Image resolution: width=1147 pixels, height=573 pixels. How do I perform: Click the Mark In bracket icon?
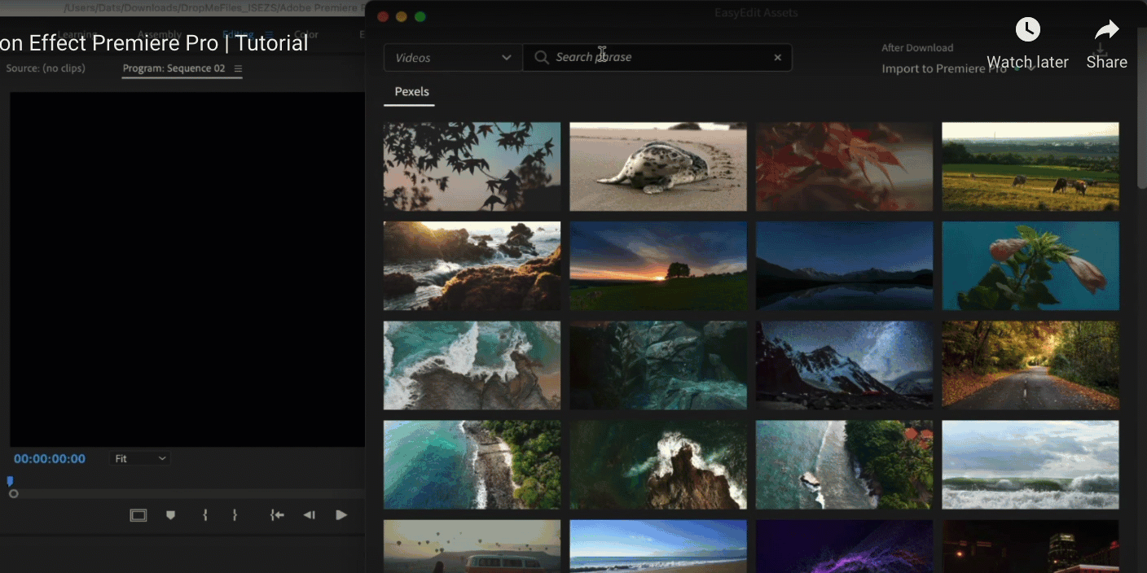coord(205,515)
